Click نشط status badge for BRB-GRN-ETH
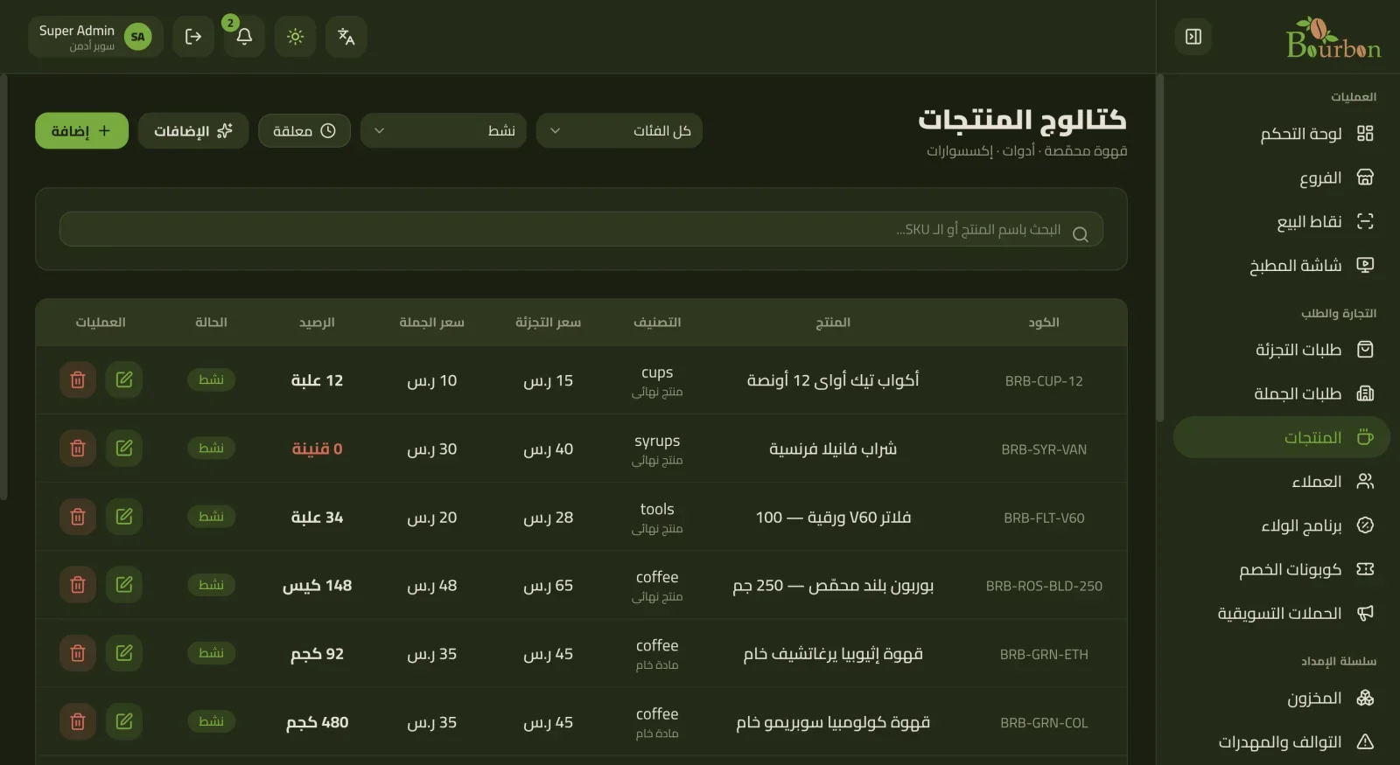Image resolution: width=1400 pixels, height=765 pixels. click(211, 653)
